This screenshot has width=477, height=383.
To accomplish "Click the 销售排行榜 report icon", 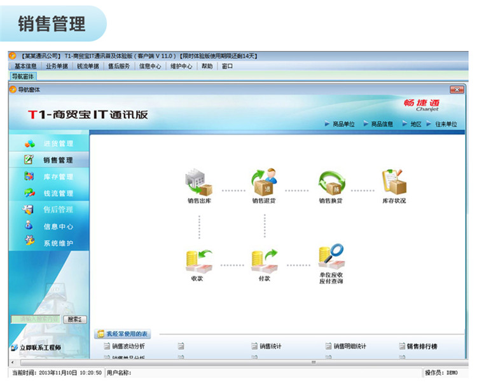I will pyautogui.click(x=402, y=346).
